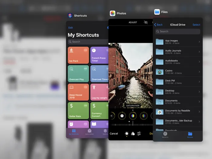Viewport: 212px width, 159px height.
Task: Switch to the Automation tab in Shortcuts
Action: pos(89,132)
